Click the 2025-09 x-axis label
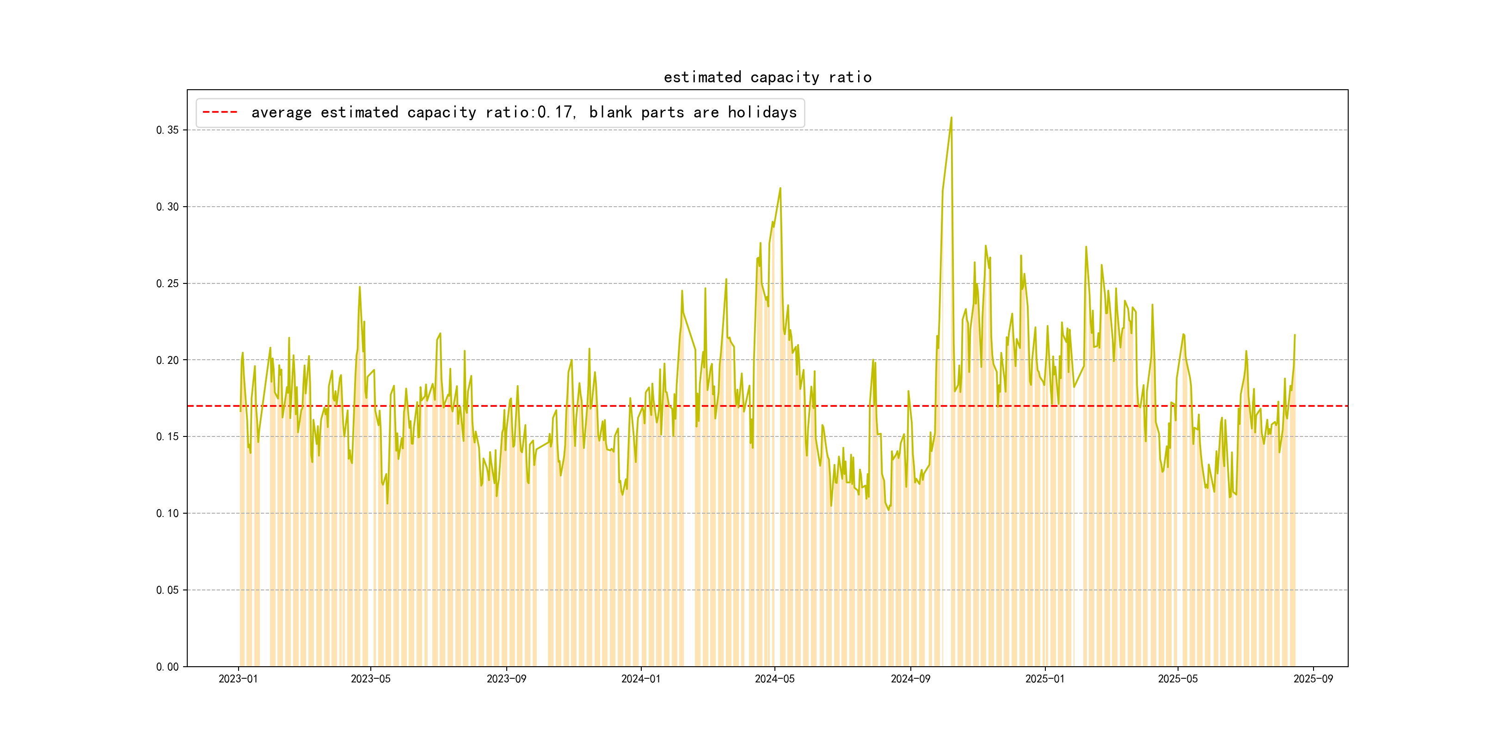Viewport: 1498px width, 749px height. (x=1313, y=679)
